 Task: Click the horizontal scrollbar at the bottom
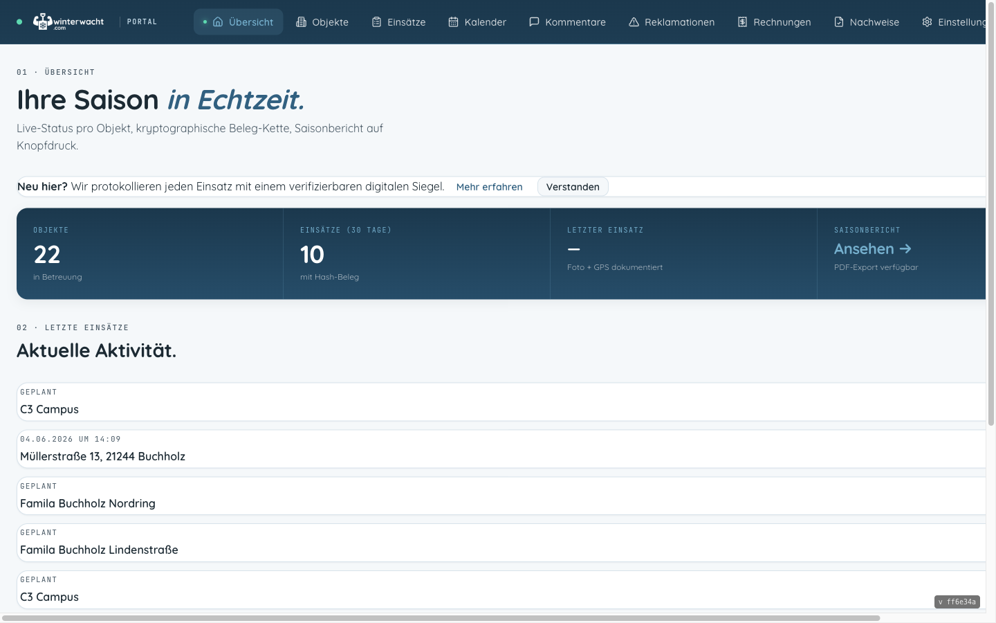click(441, 618)
